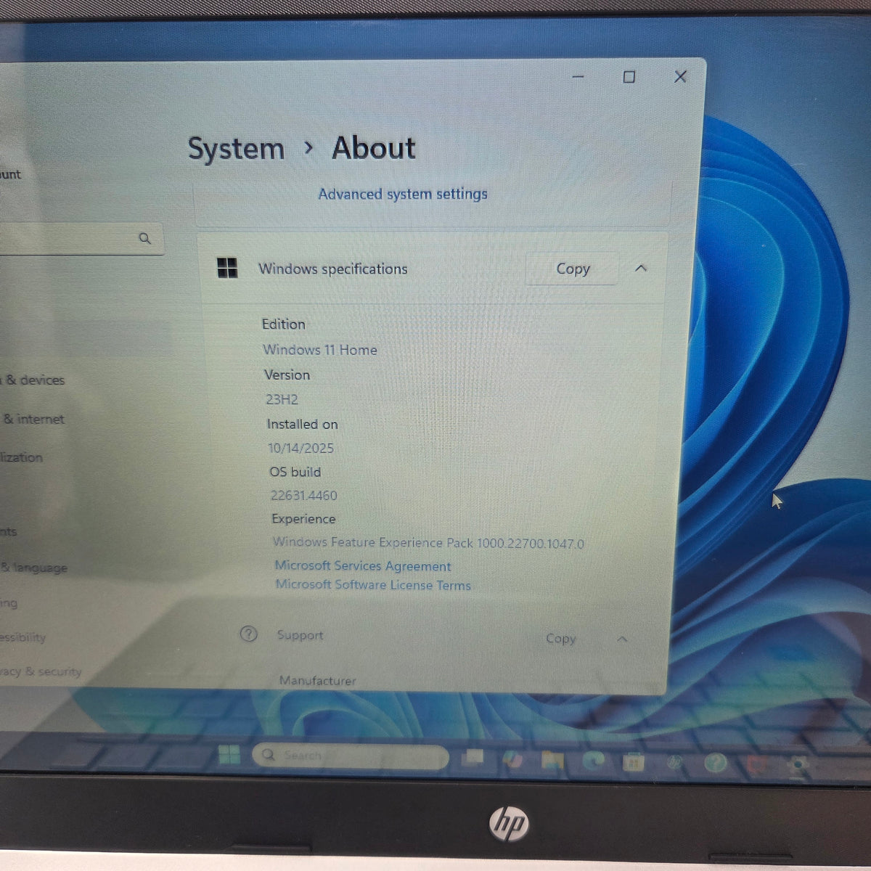Close the Settings window
The height and width of the screenshot is (871, 871).
click(680, 76)
